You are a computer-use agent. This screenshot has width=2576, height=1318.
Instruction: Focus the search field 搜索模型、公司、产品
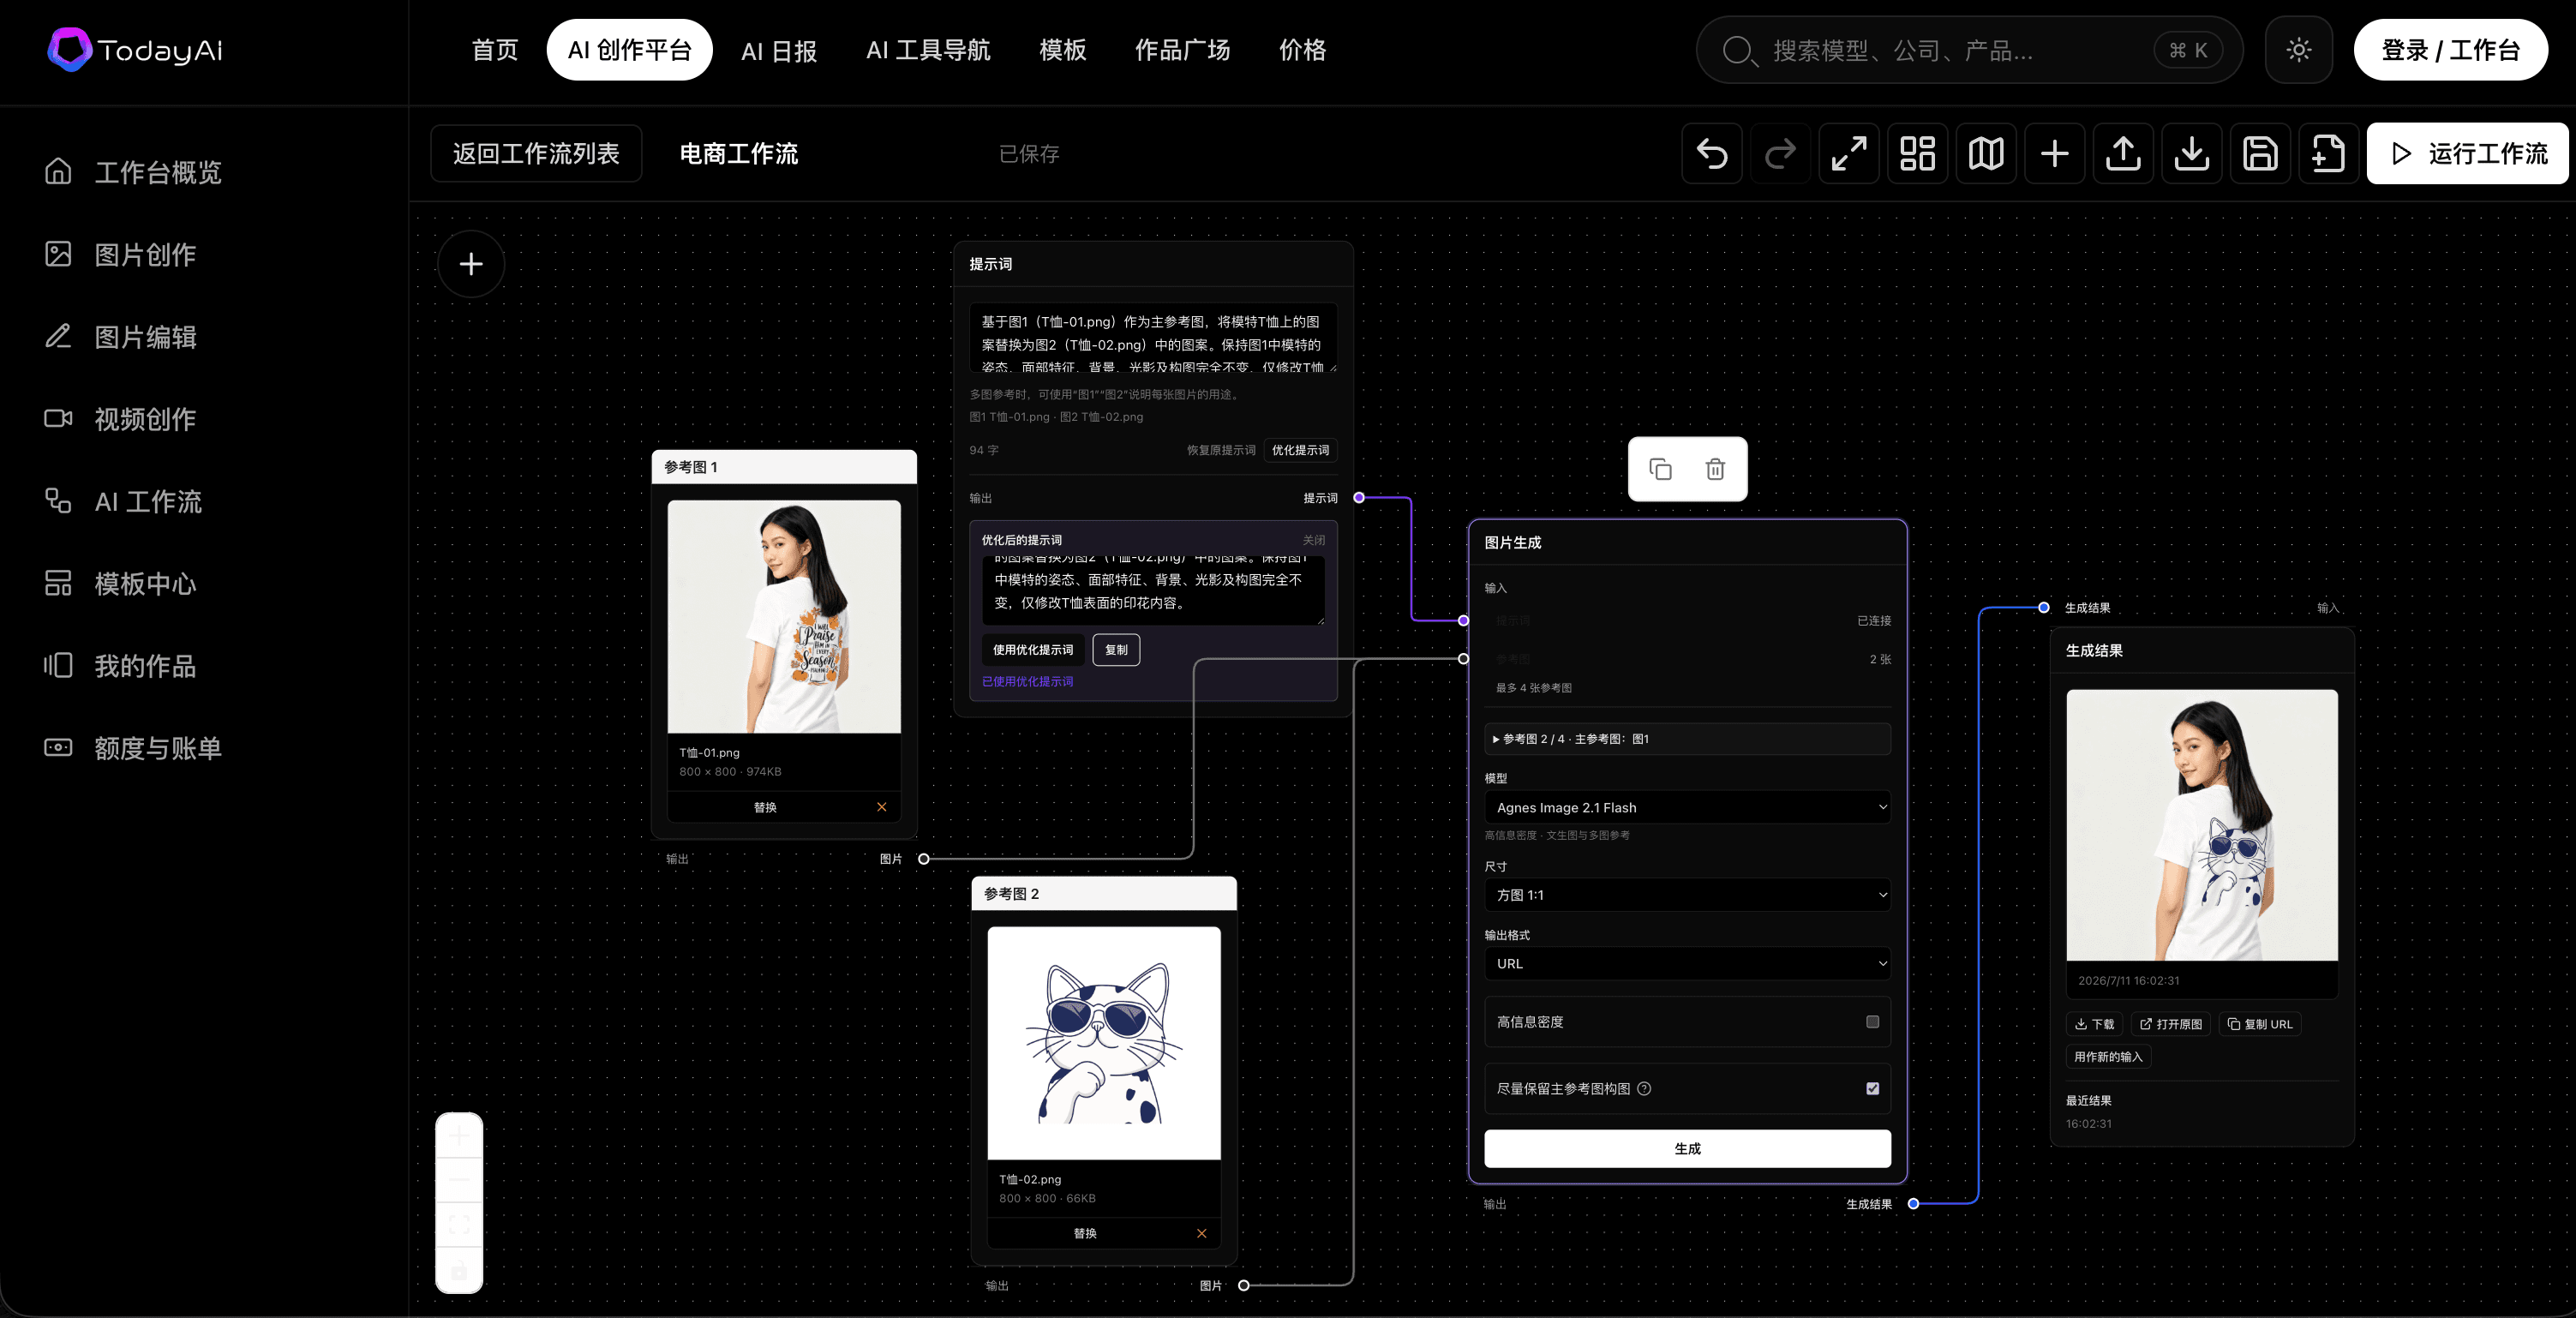1969,50
